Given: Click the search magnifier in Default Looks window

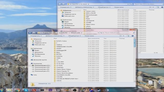Looking at the screenshot, I should pos(134,33).
